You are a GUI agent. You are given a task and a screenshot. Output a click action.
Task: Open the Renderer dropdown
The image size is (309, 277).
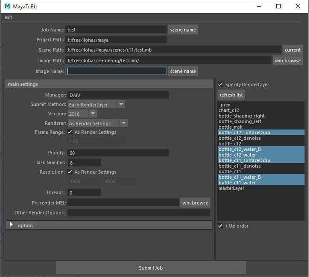click(x=97, y=123)
